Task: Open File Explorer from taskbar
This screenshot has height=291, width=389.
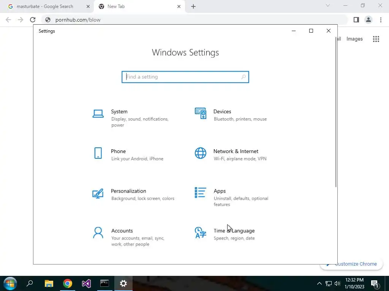Action: coord(49,283)
